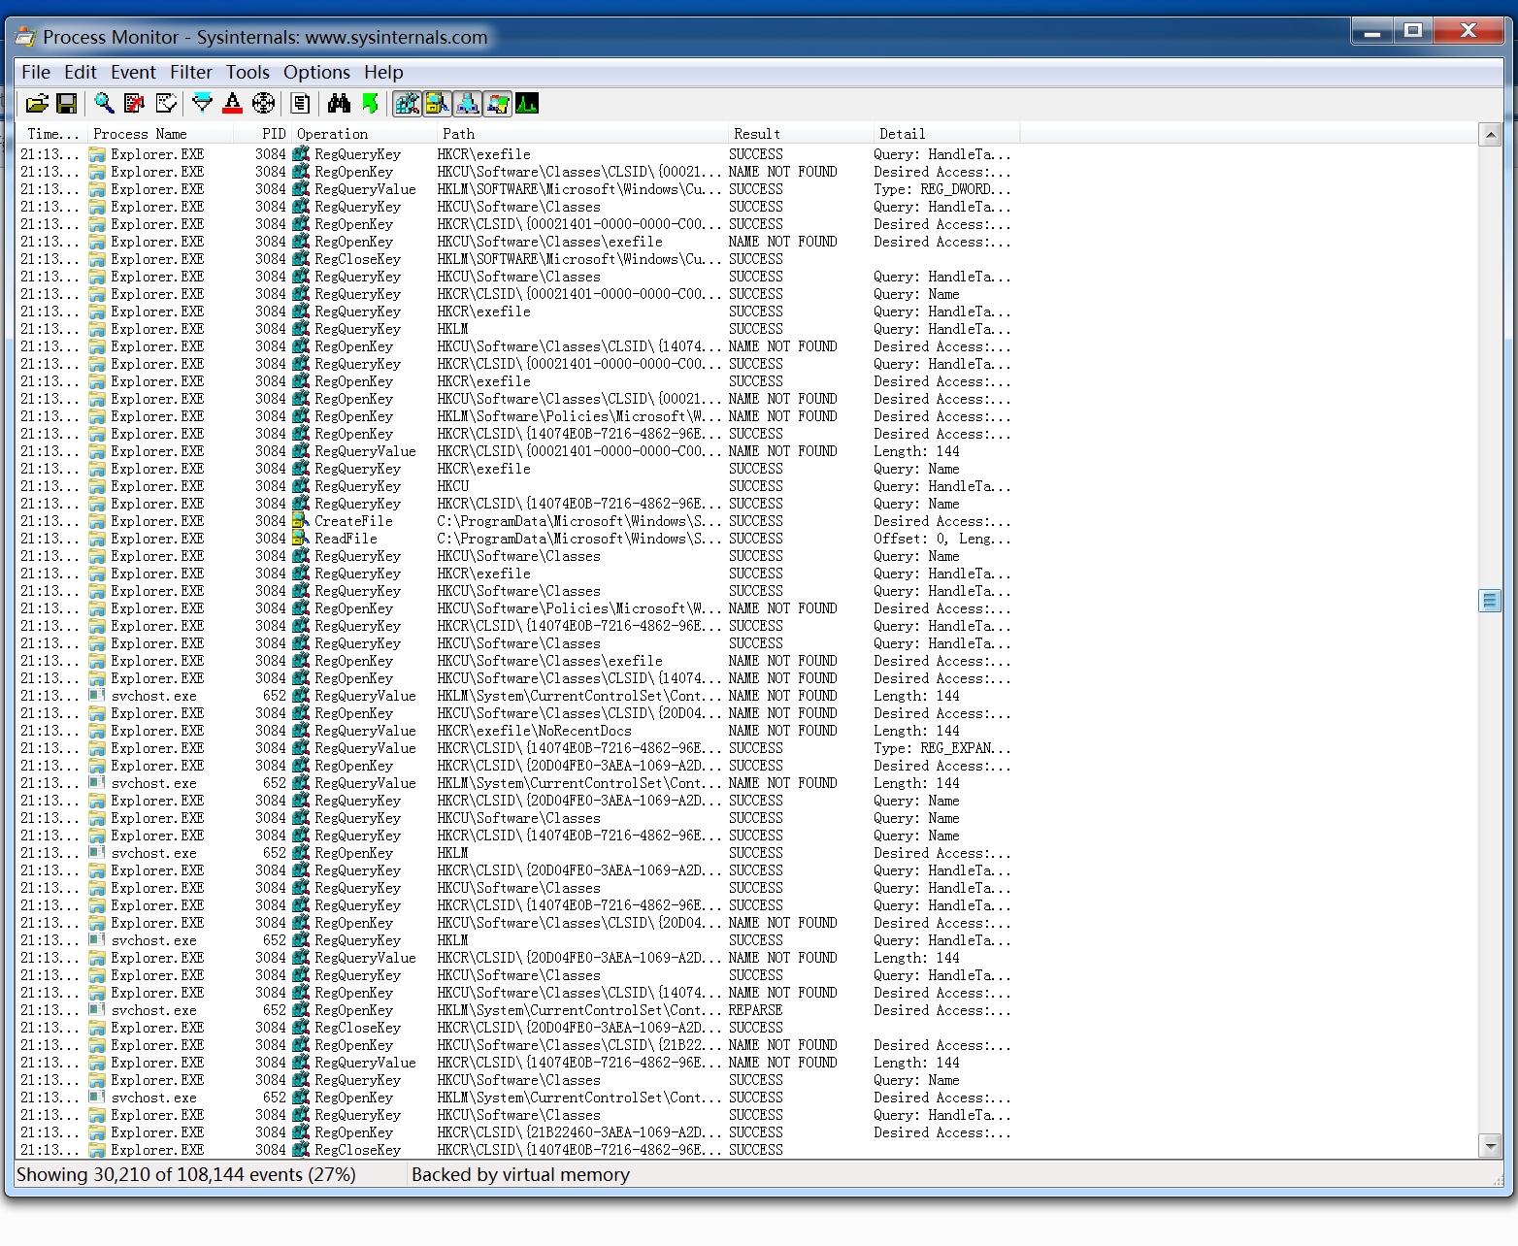Click the 'Type: REG_DWORD...' detail cell

[941, 189]
